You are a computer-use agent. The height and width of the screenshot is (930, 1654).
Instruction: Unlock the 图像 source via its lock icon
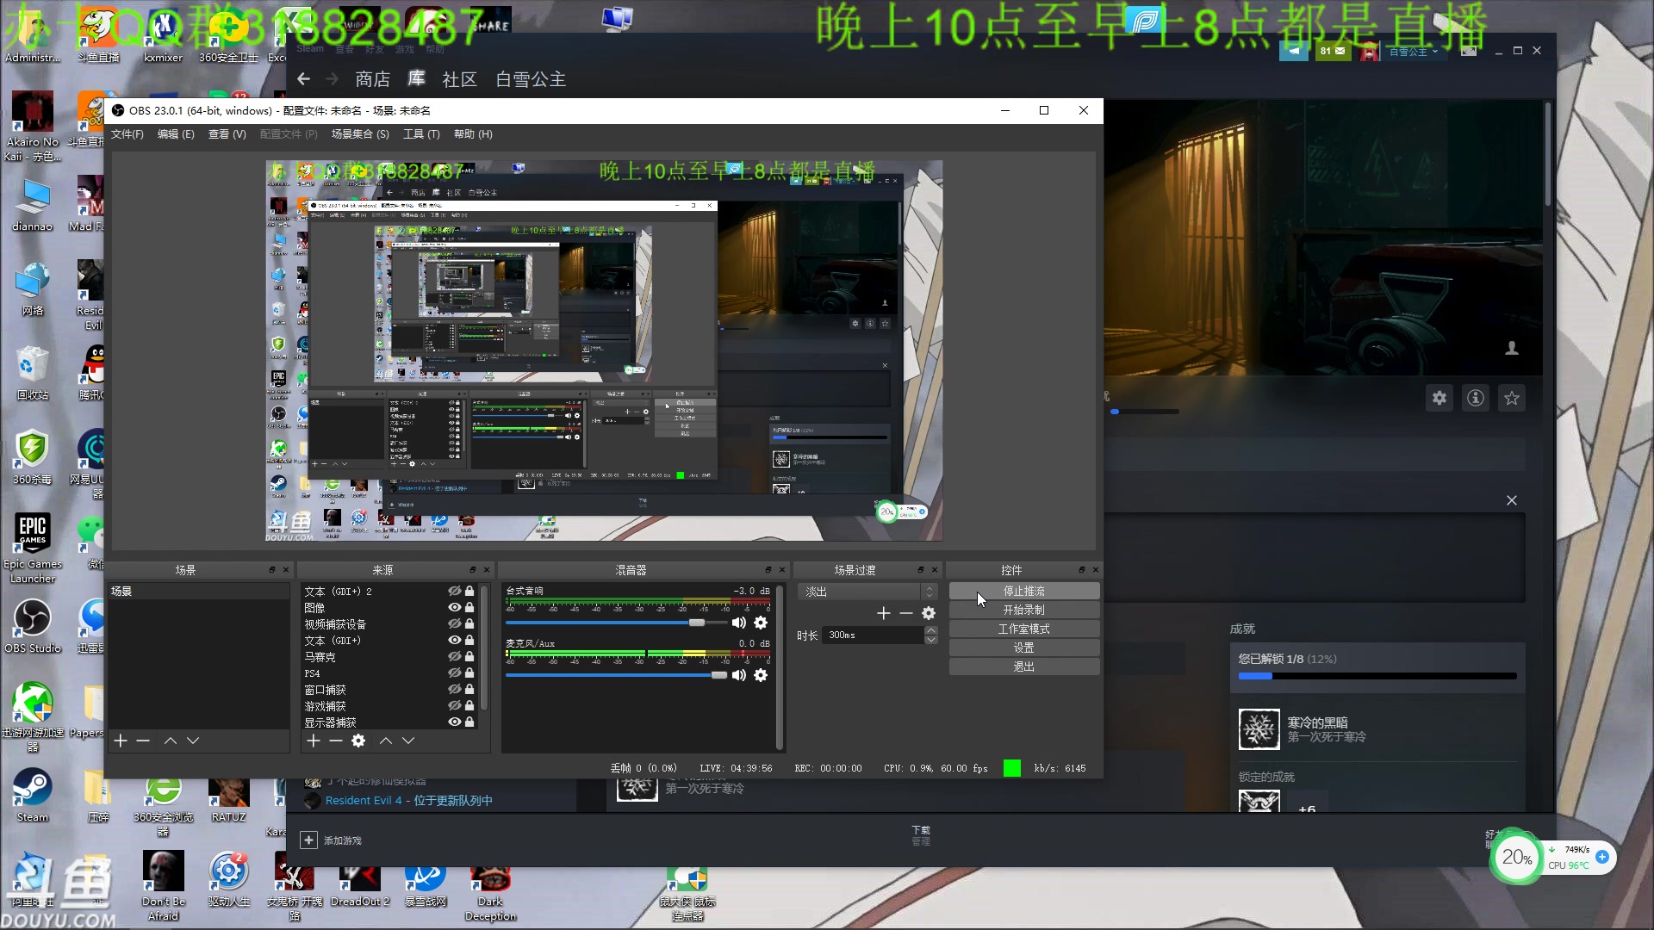(469, 607)
